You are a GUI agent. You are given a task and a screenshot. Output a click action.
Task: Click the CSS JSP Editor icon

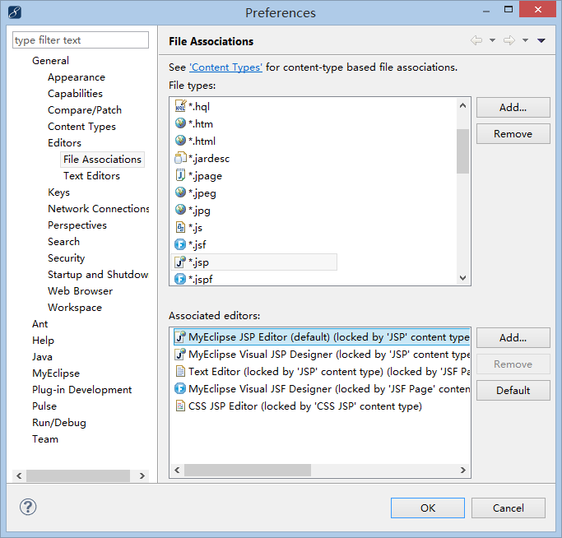[x=180, y=406]
